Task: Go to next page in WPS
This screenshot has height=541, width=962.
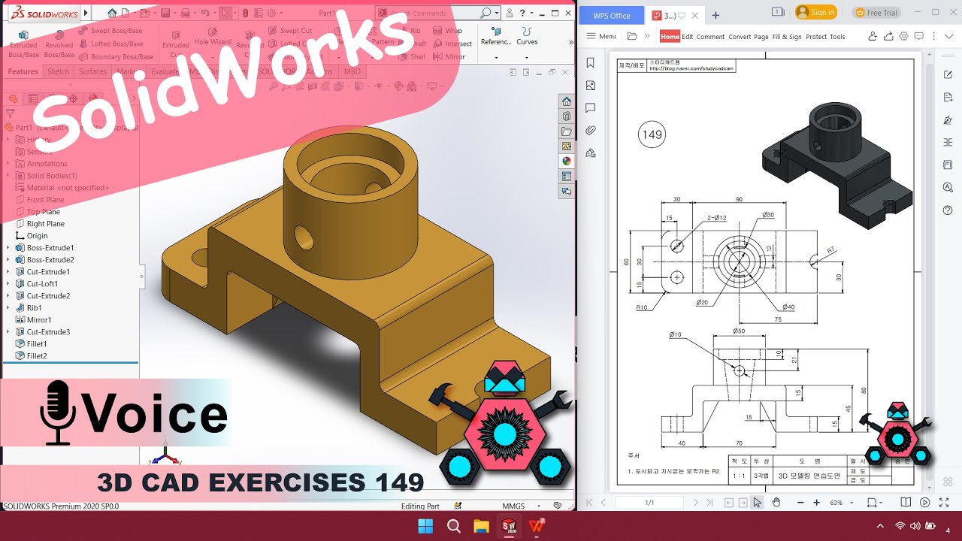Action: pyautogui.click(x=696, y=502)
